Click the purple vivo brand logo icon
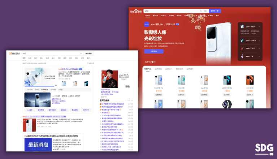This screenshot has height=159, width=277. (x=147, y=24)
